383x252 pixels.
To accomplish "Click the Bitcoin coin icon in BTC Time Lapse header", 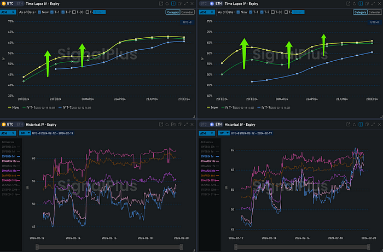I will (x=5, y=3).
